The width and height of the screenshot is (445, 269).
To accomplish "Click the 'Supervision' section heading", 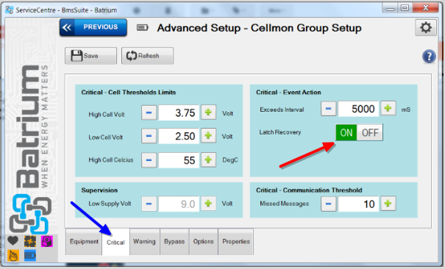I will 99,190.
